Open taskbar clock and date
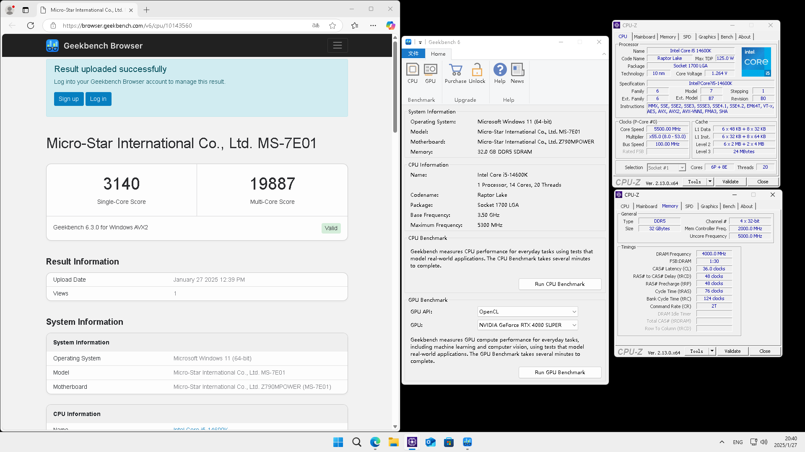The image size is (805, 452). [x=785, y=442]
